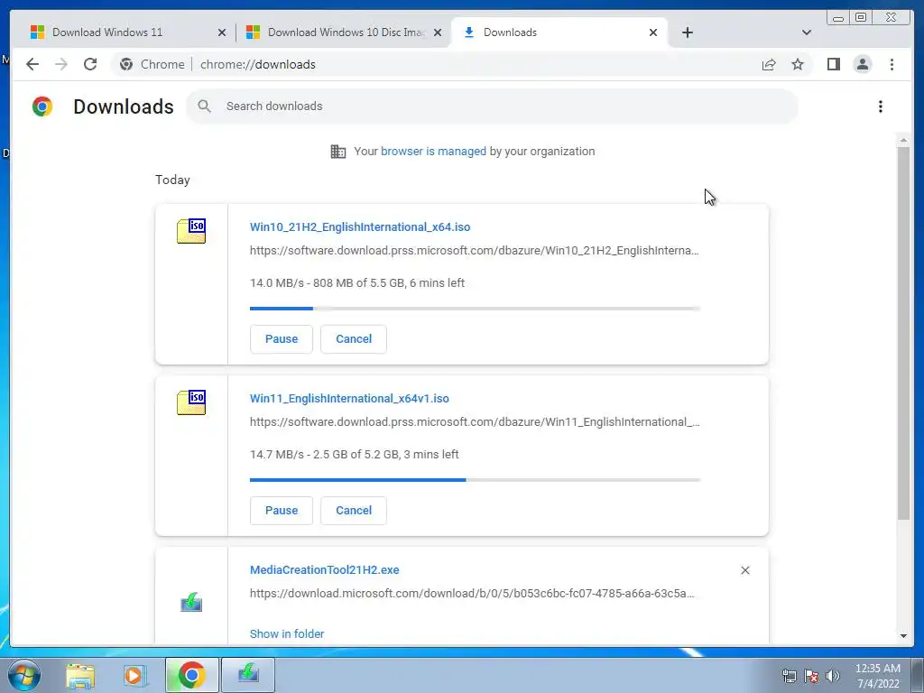
Task: Click the '14.0 MB/s - 808 MB of 5.5 GB' status
Action: coord(357,282)
